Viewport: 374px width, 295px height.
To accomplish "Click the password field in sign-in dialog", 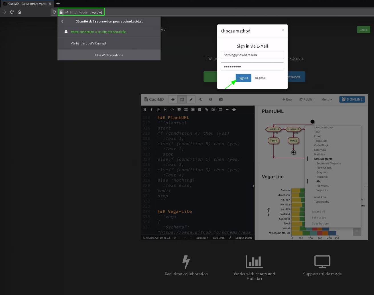I will coord(252,66).
